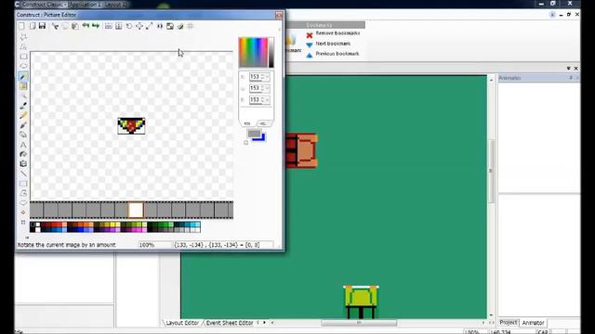The image size is (595, 334).
Task: Select the rectangle selection tool
Action: click(23, 57)
